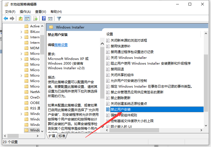Select the 禁止删除更新 policy setting
This screenshot has height=147, width=211.
120,98
